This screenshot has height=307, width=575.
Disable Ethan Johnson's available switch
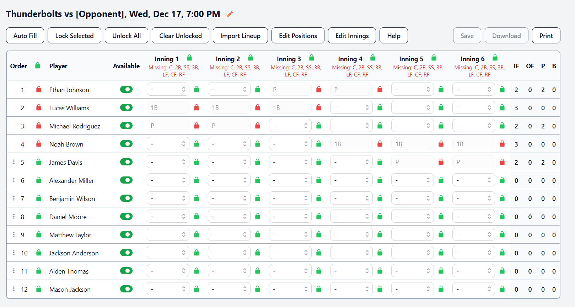coord(126,90)
